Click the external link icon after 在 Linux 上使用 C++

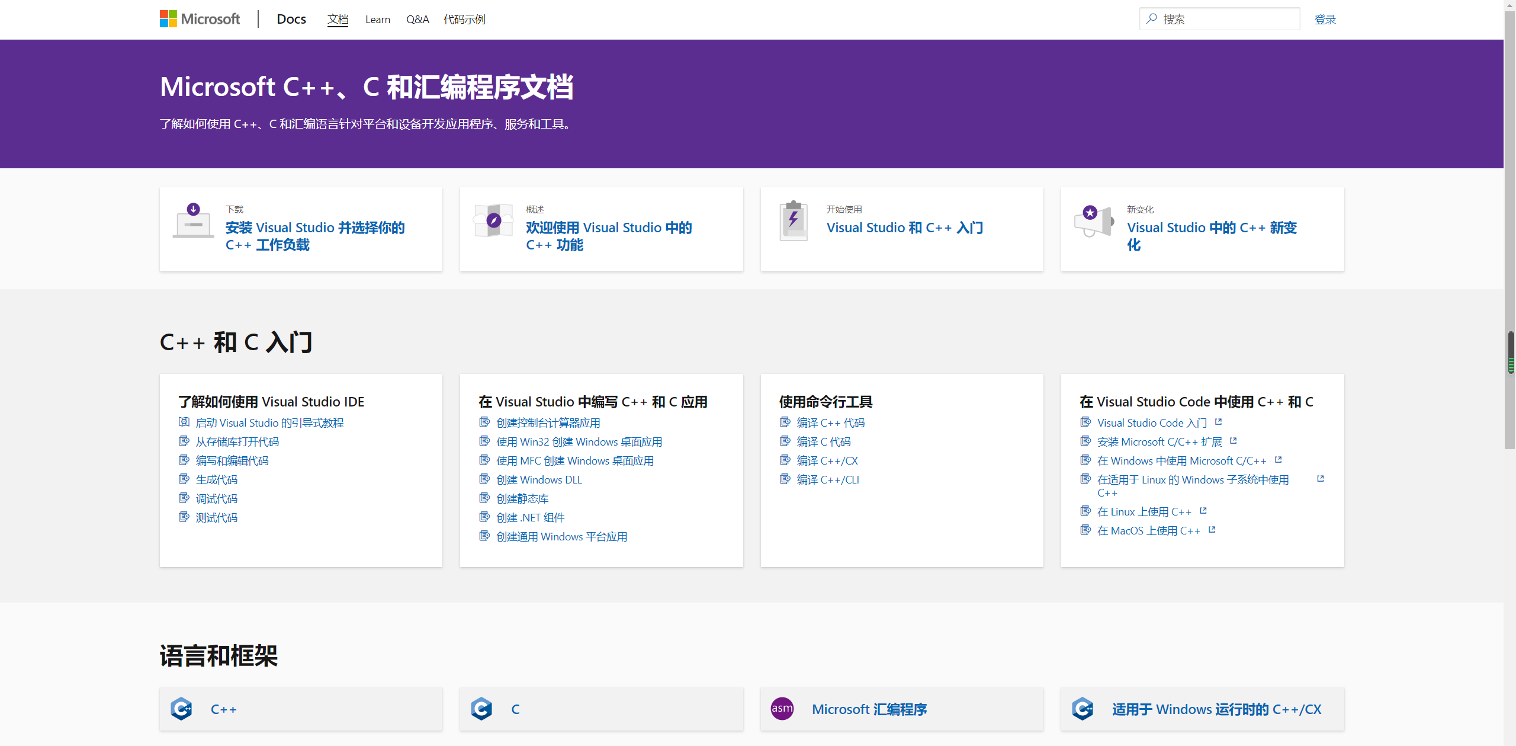tap(1203, 511)
